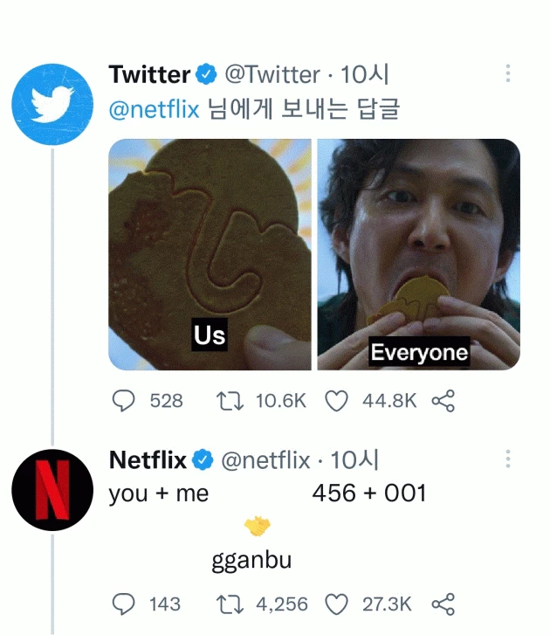Open the more options menu on Twitter's tweet
Screen dimensions: 550x635
point(508,73)
